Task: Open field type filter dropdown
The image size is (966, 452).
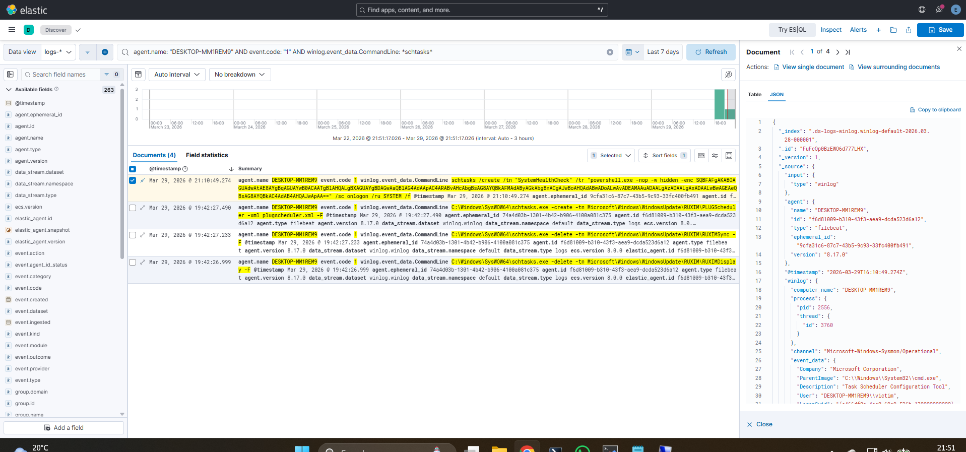Action: point(111,75)
